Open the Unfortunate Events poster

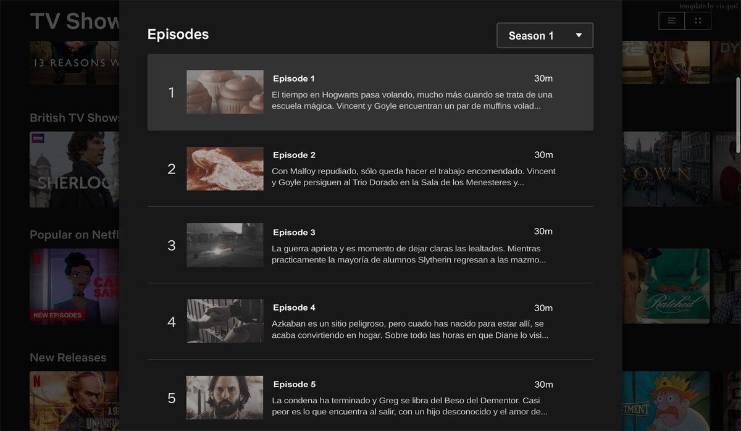pos(74,401)
